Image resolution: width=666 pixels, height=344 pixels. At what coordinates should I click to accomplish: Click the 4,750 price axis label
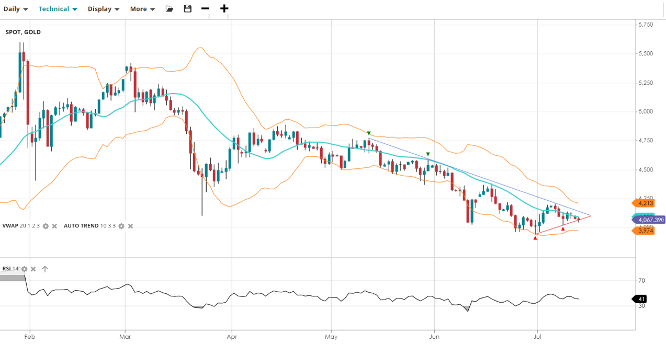tap(646, 141)
